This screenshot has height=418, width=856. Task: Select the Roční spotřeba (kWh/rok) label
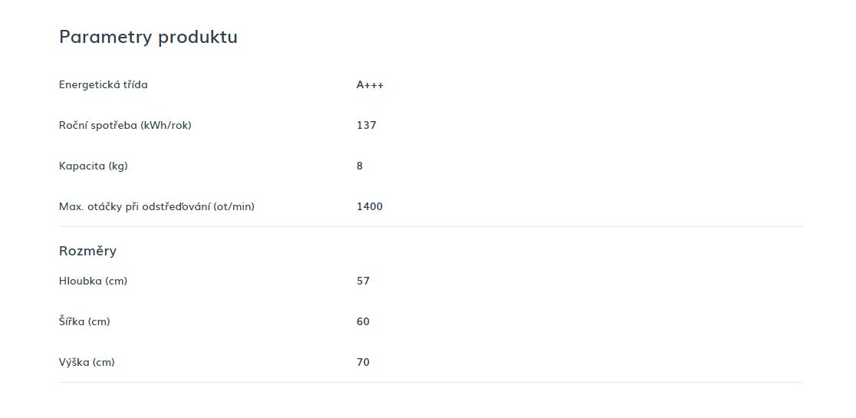[x=125, y=126]
